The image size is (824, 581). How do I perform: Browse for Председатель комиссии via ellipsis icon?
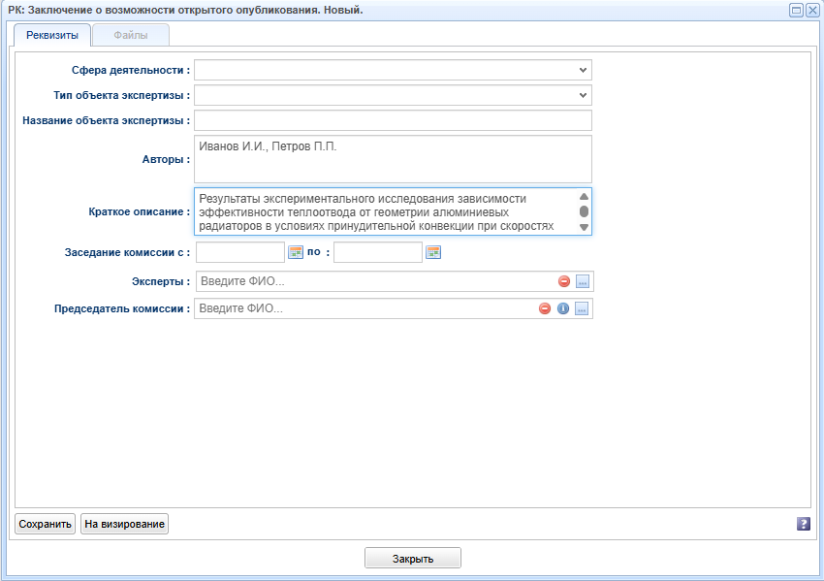point(582,308)
